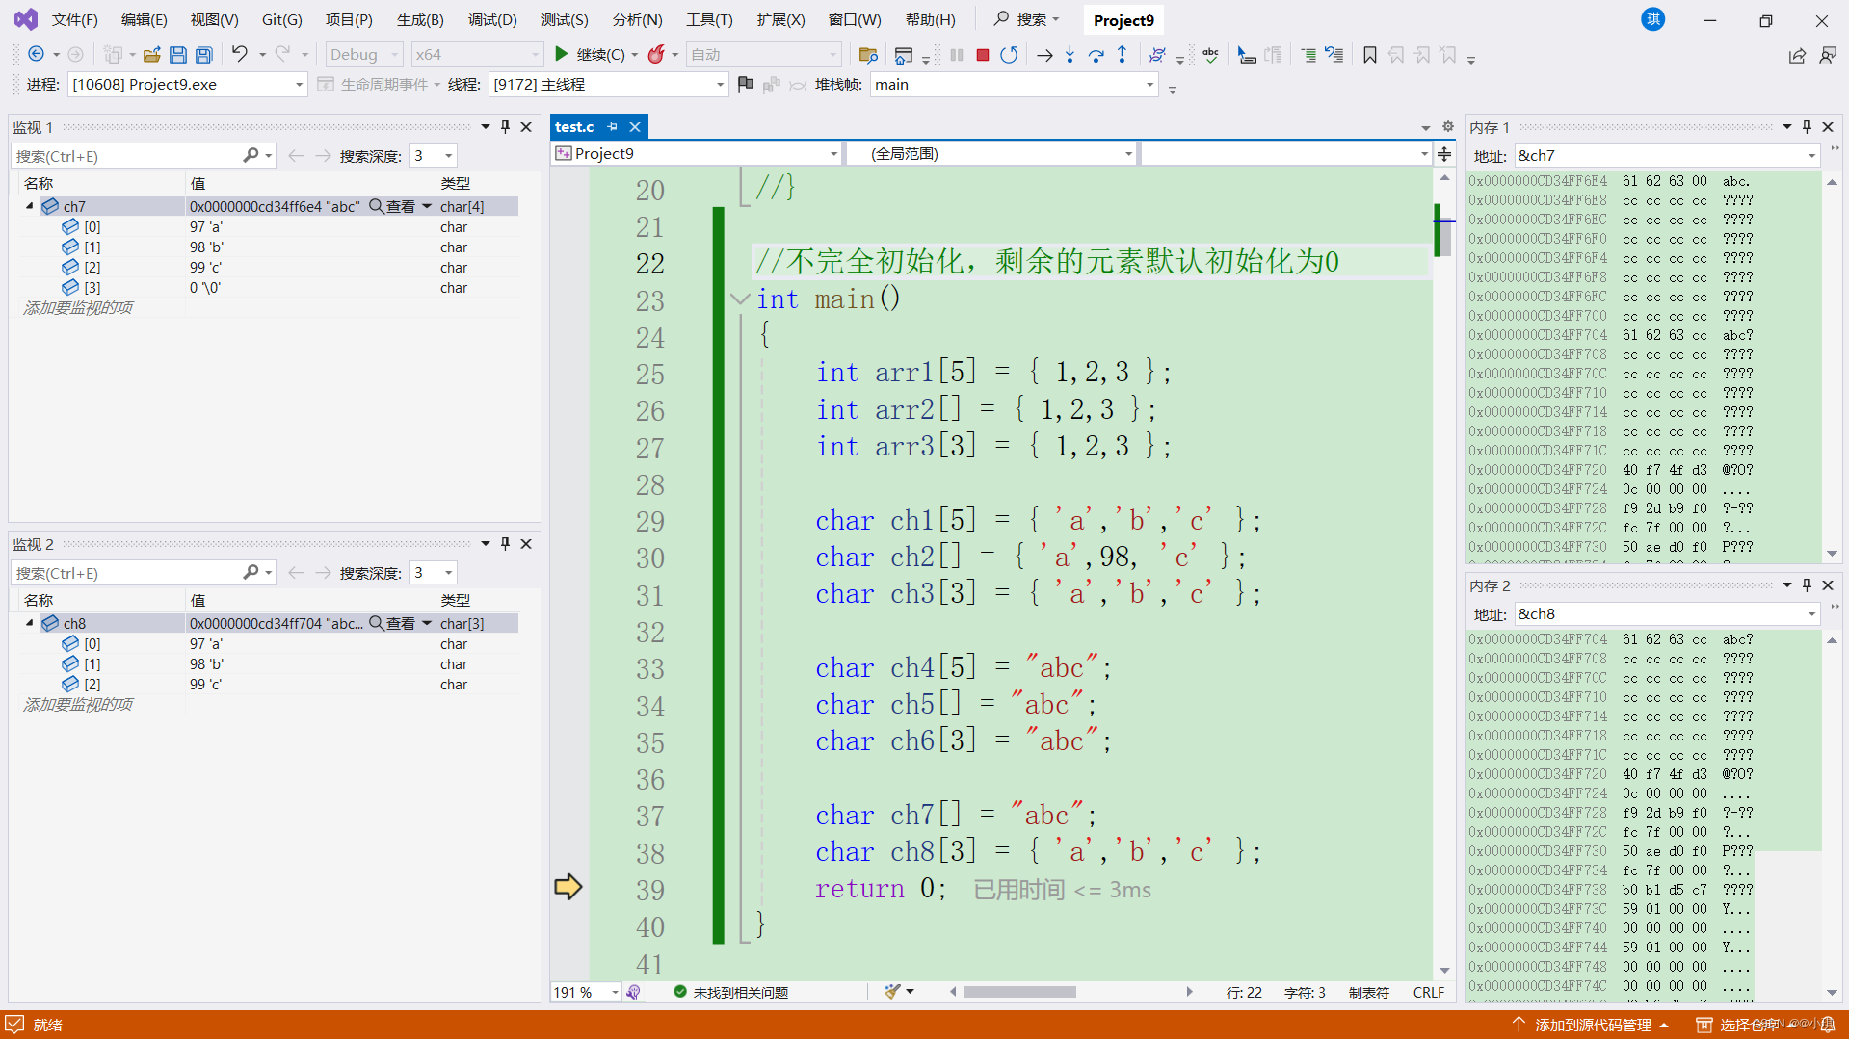
Task: Open the 工具(T) menu
Action: point(709,20)
